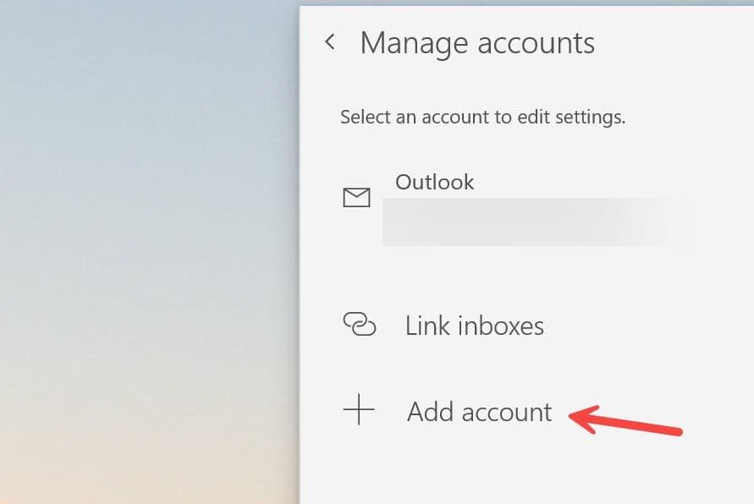This screenshot has height=504, width=754.
Task: Click empty panel space below Add account
Action: click(x=525, y=469)
